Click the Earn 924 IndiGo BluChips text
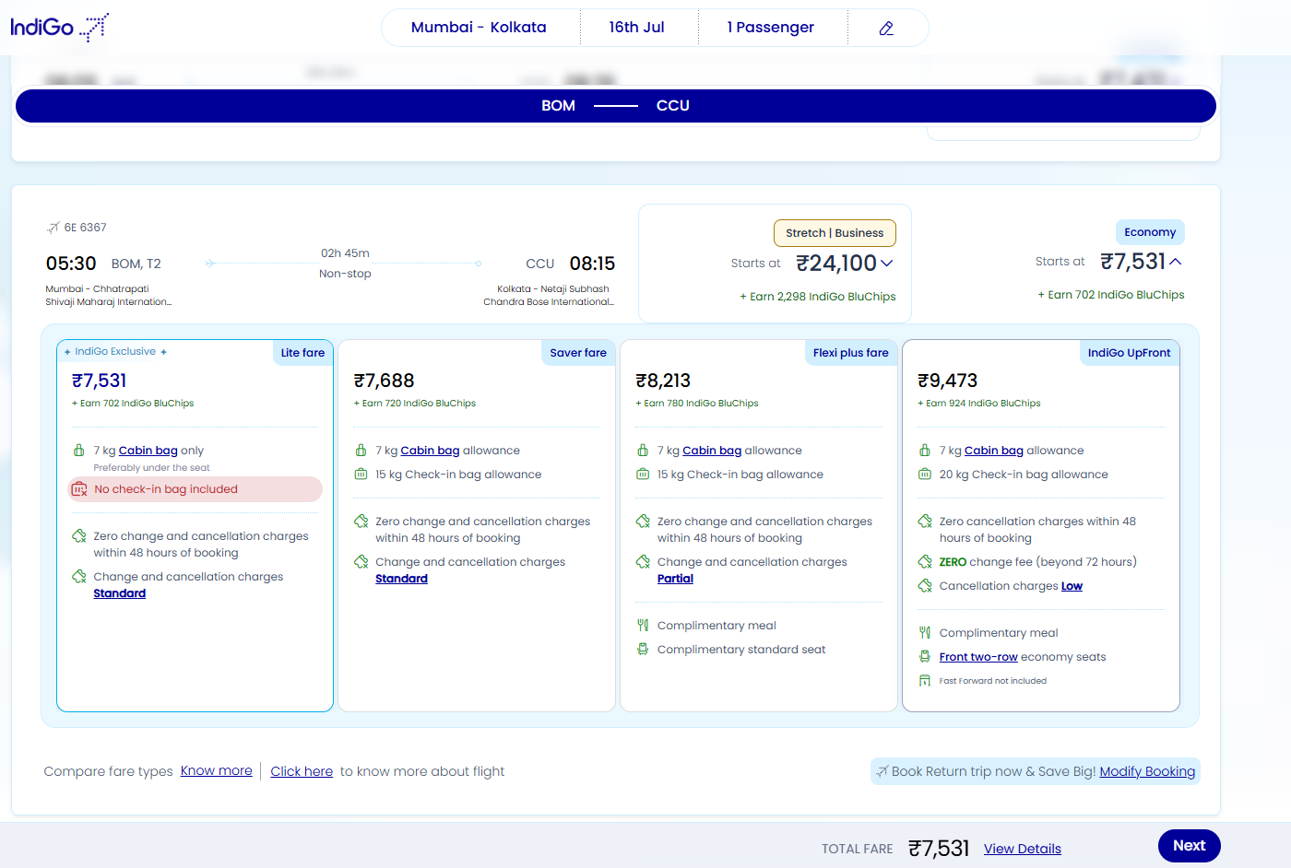The width and height of the screenshot is (1291, 868). tap(979, 404)
